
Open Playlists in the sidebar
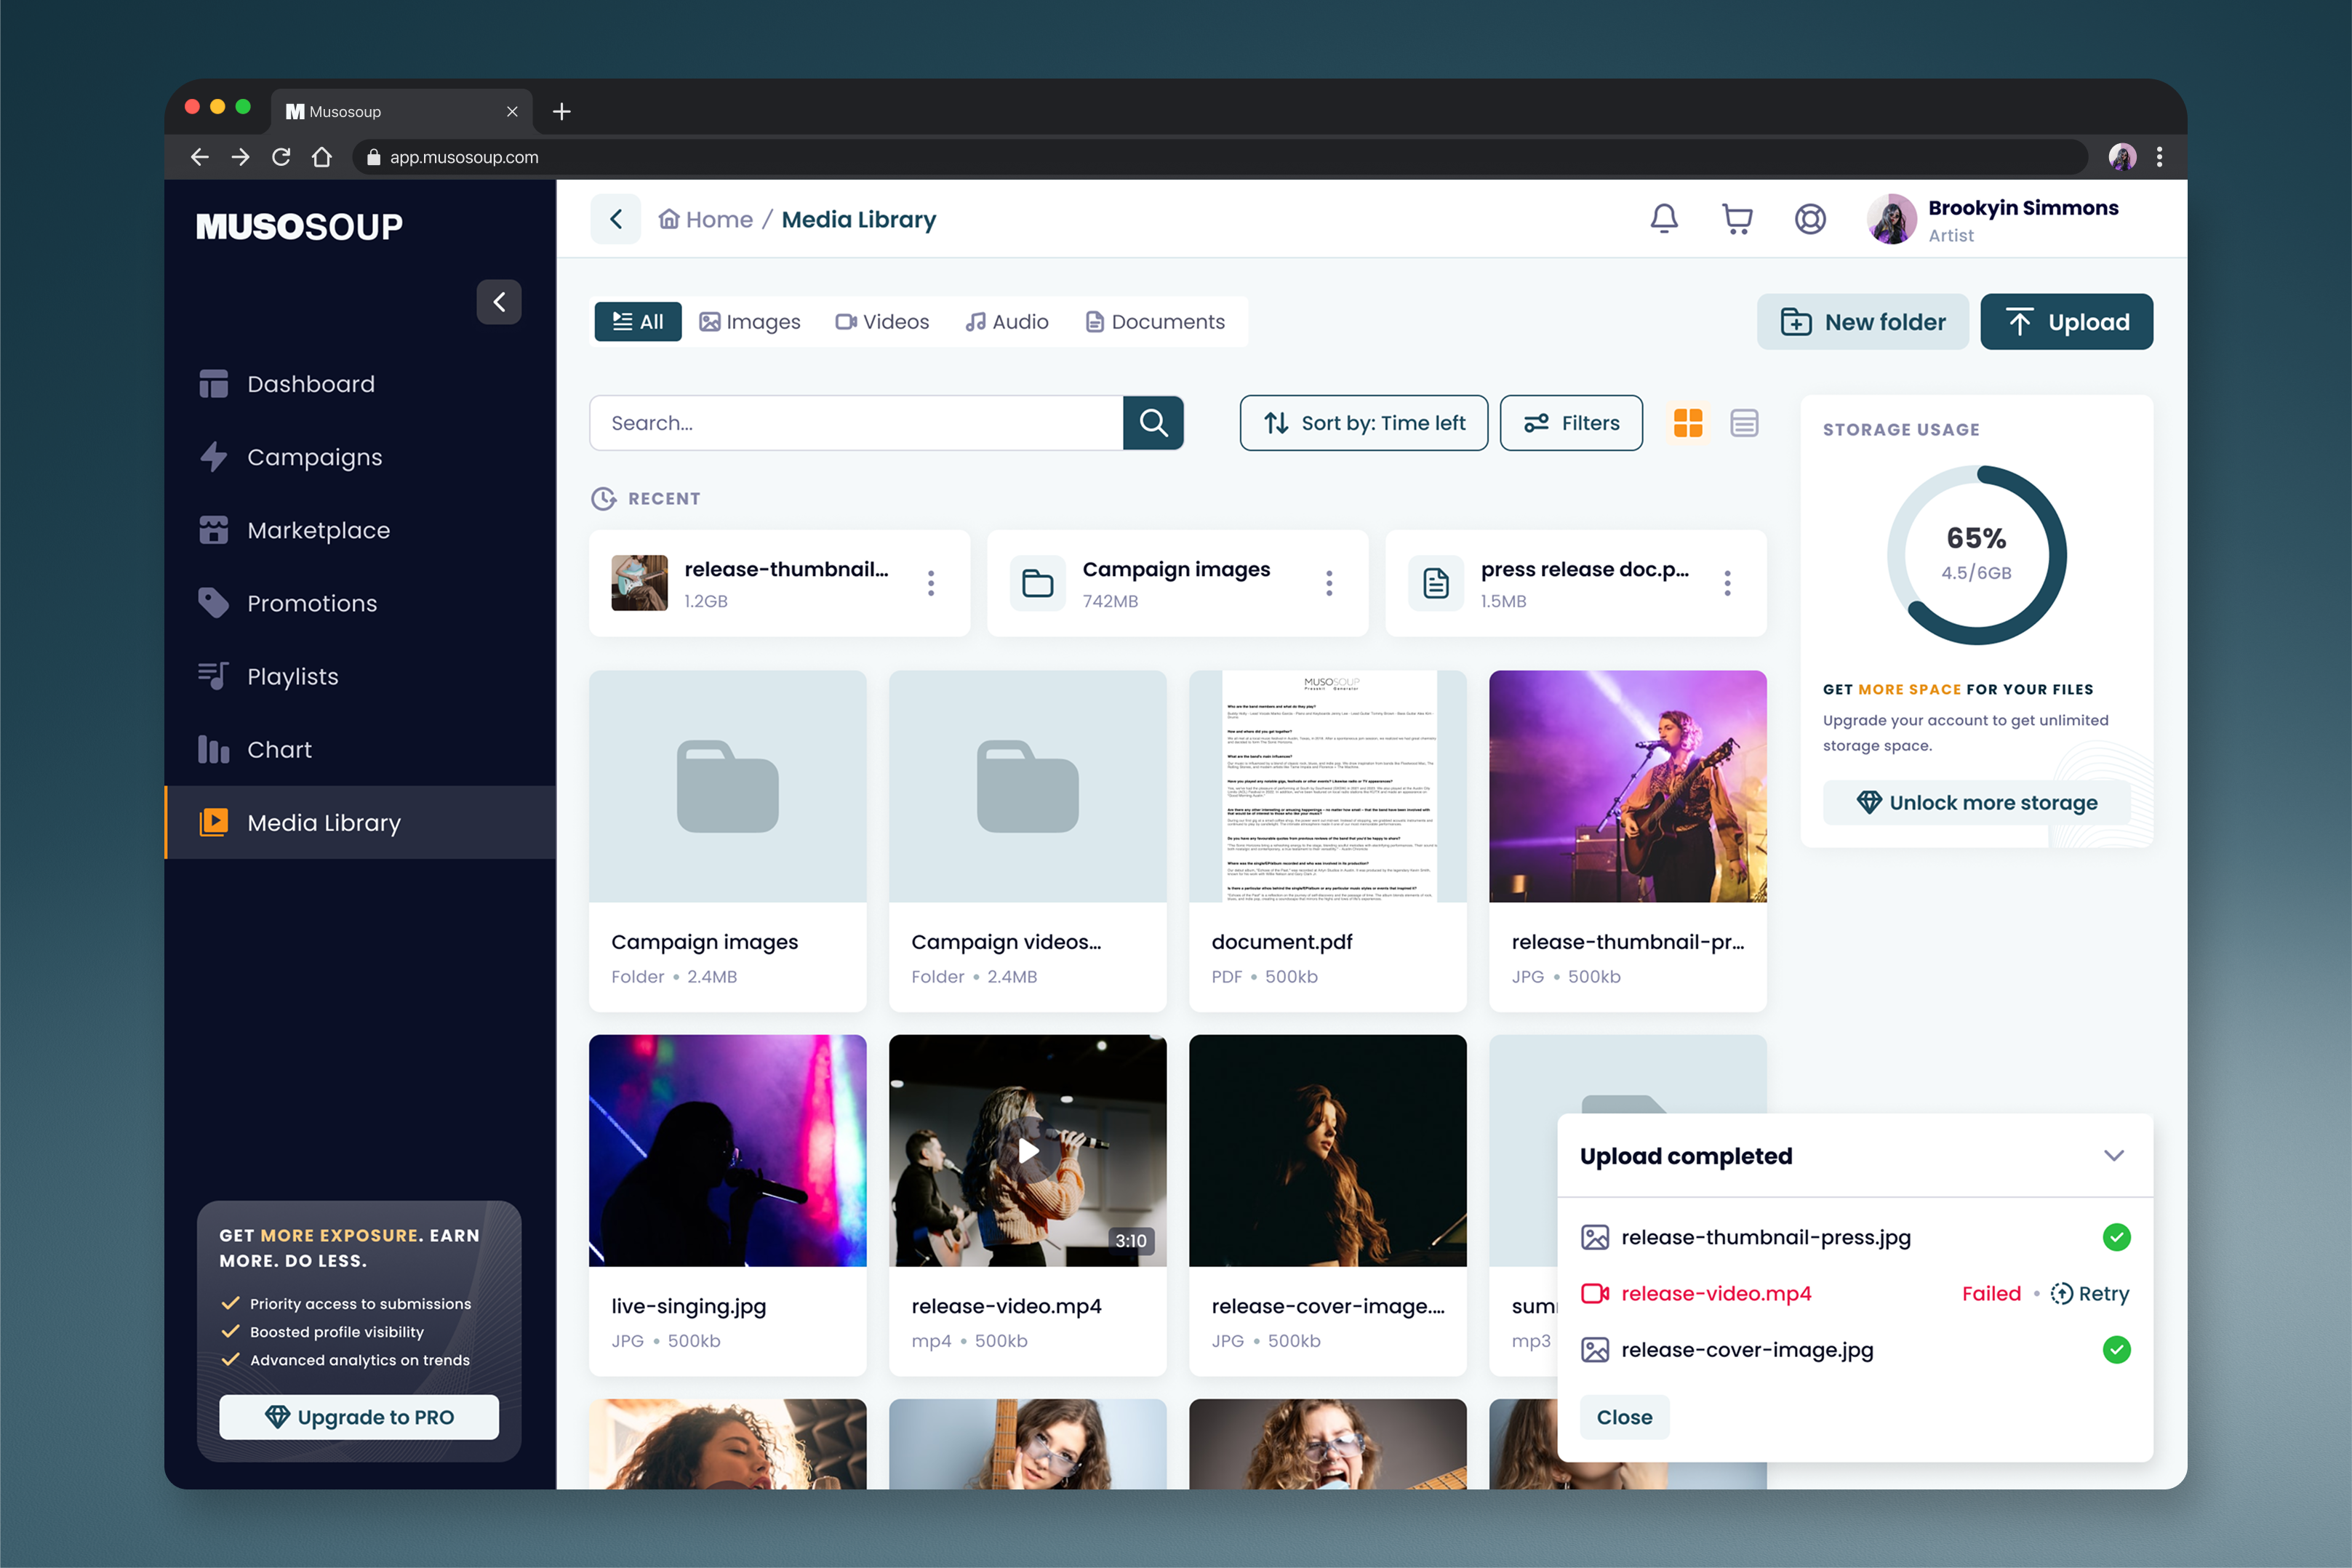360,676
